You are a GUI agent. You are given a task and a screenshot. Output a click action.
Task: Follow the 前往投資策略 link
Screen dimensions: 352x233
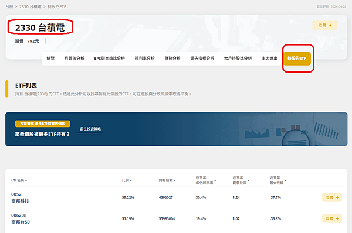pos(90,129)
